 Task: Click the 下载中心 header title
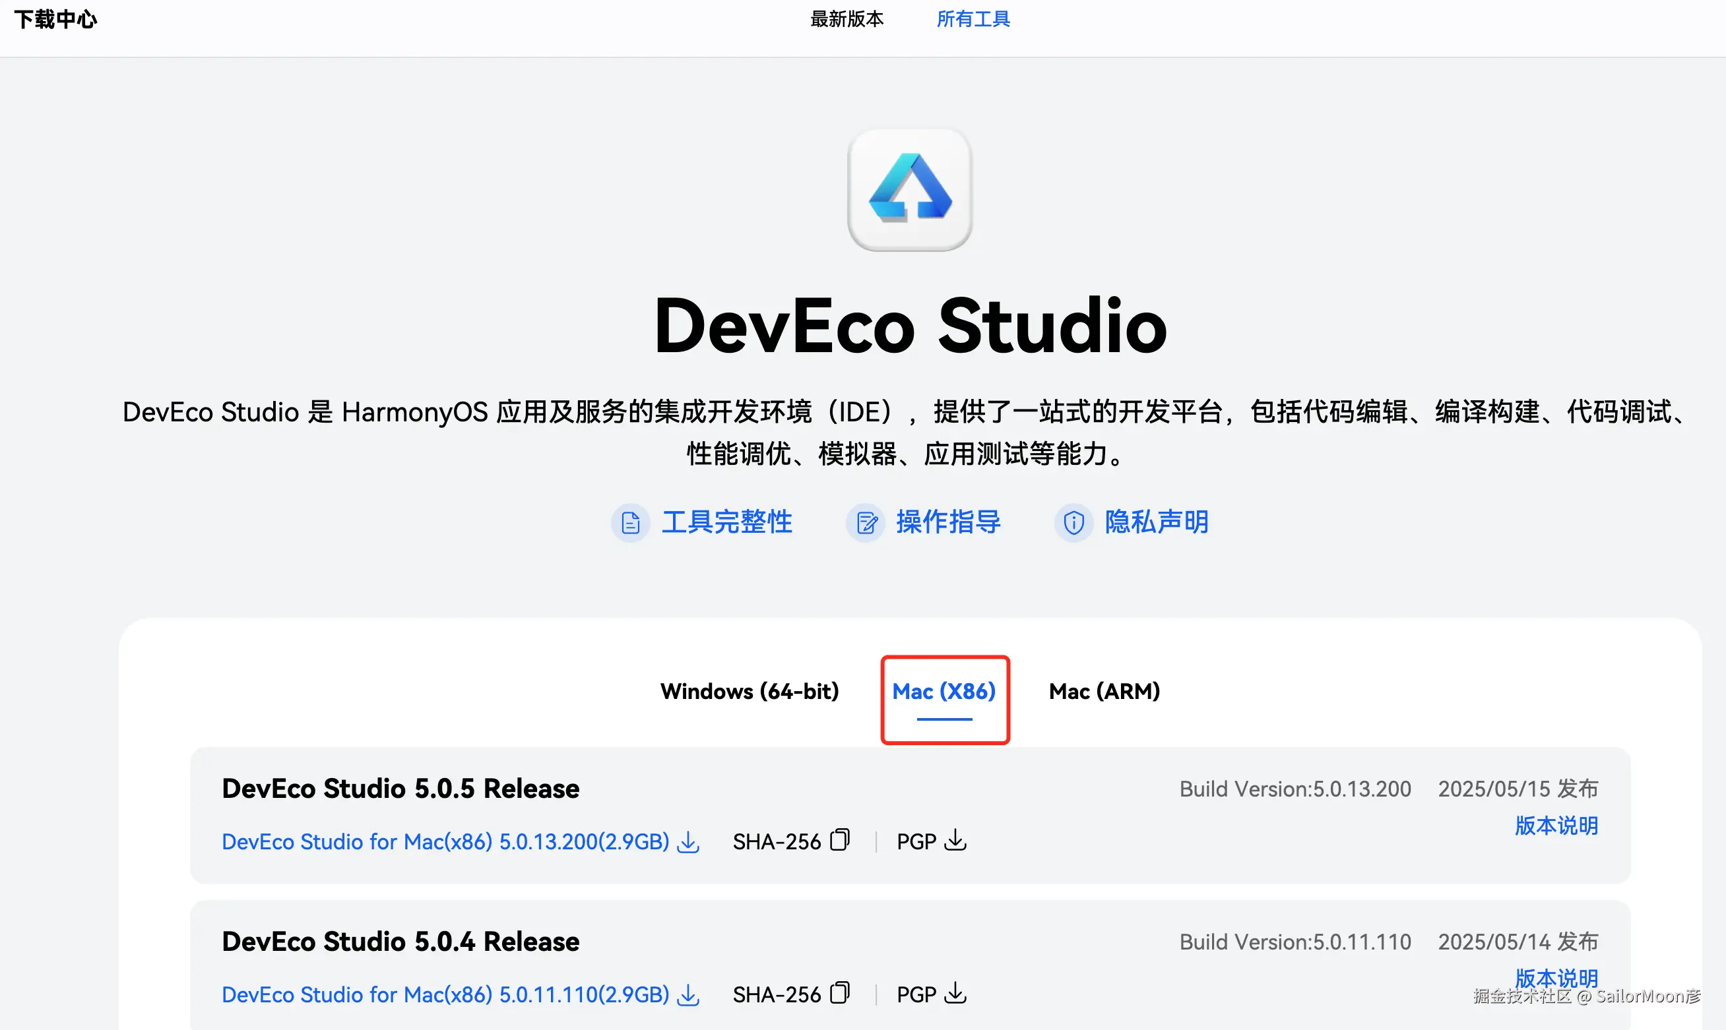55,19
